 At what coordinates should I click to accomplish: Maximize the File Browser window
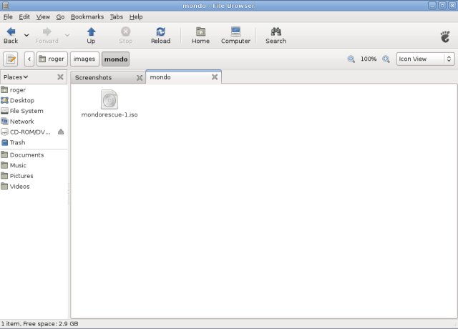coord(442,6)
